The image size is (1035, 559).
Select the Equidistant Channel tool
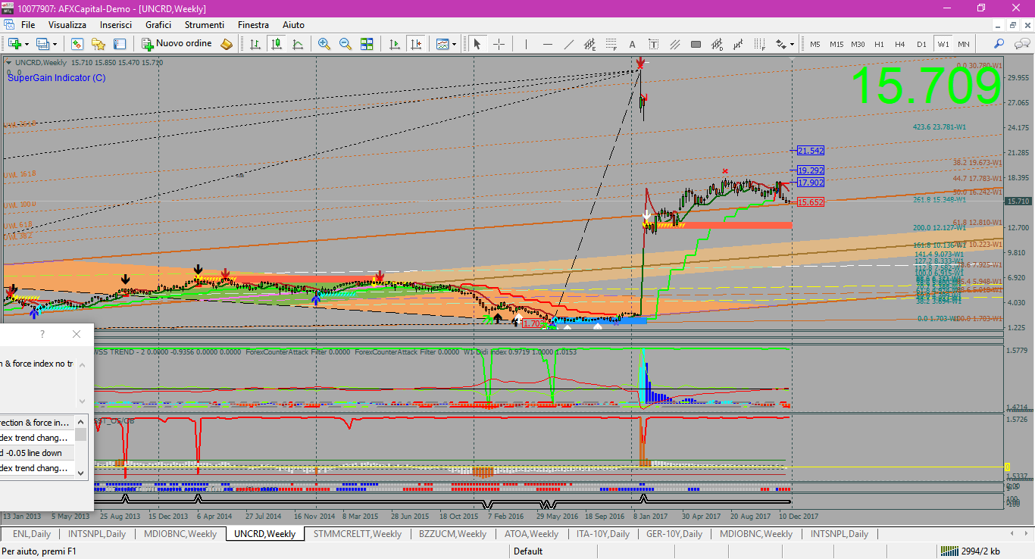(x=589, y=44)
